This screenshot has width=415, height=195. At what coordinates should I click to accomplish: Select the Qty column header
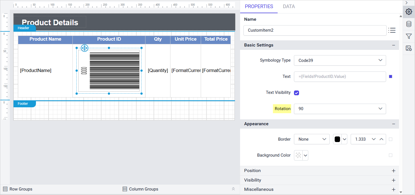(158, 40)
